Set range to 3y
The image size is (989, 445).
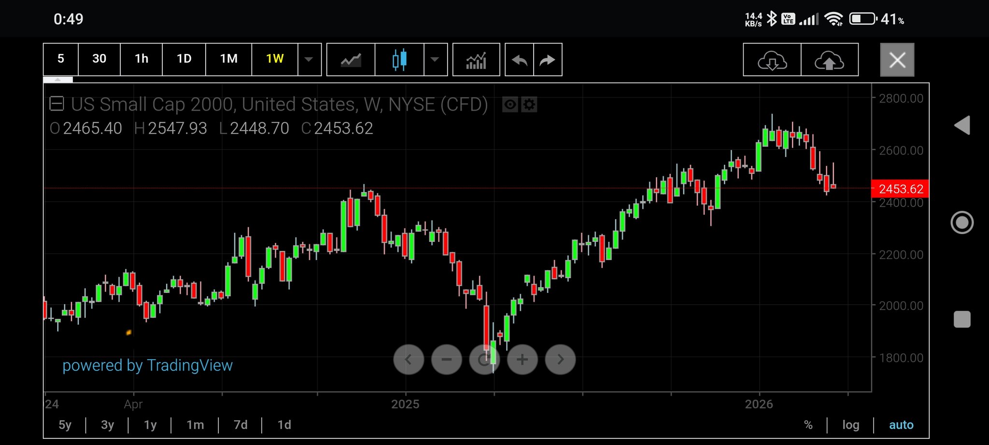107,425
